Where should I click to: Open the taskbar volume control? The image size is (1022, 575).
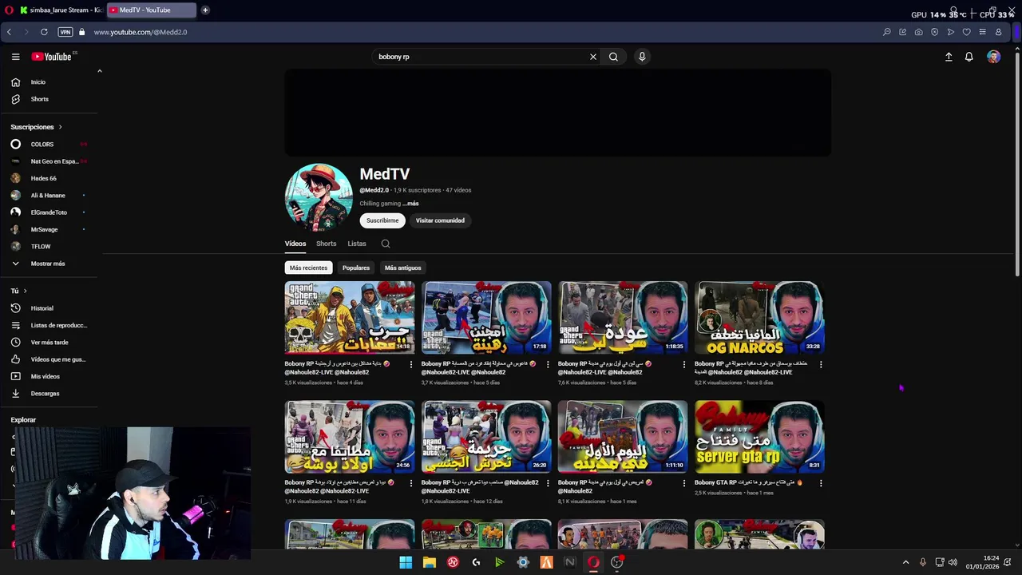[x=952, y=562]
